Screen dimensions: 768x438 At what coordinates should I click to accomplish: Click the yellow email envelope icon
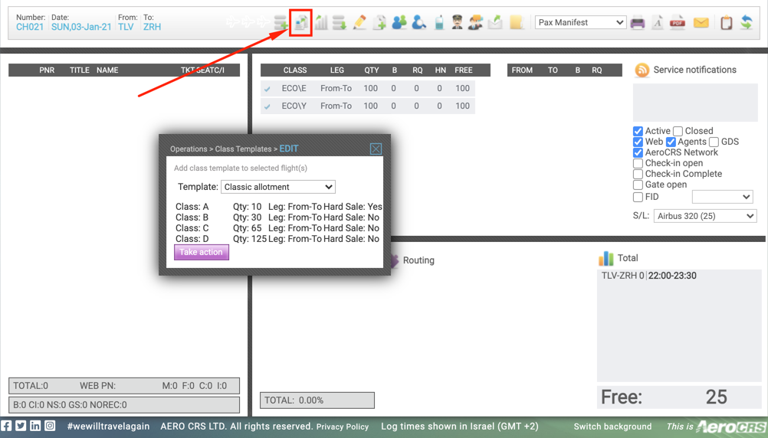[x=701, y=22]
